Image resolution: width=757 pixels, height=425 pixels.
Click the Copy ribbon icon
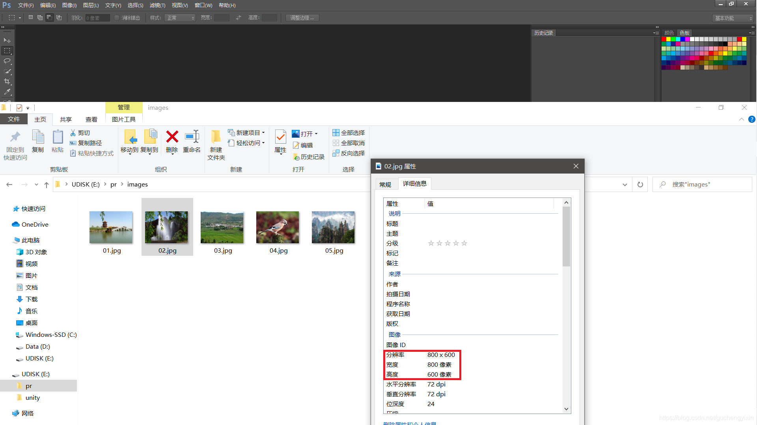[38, 137]
